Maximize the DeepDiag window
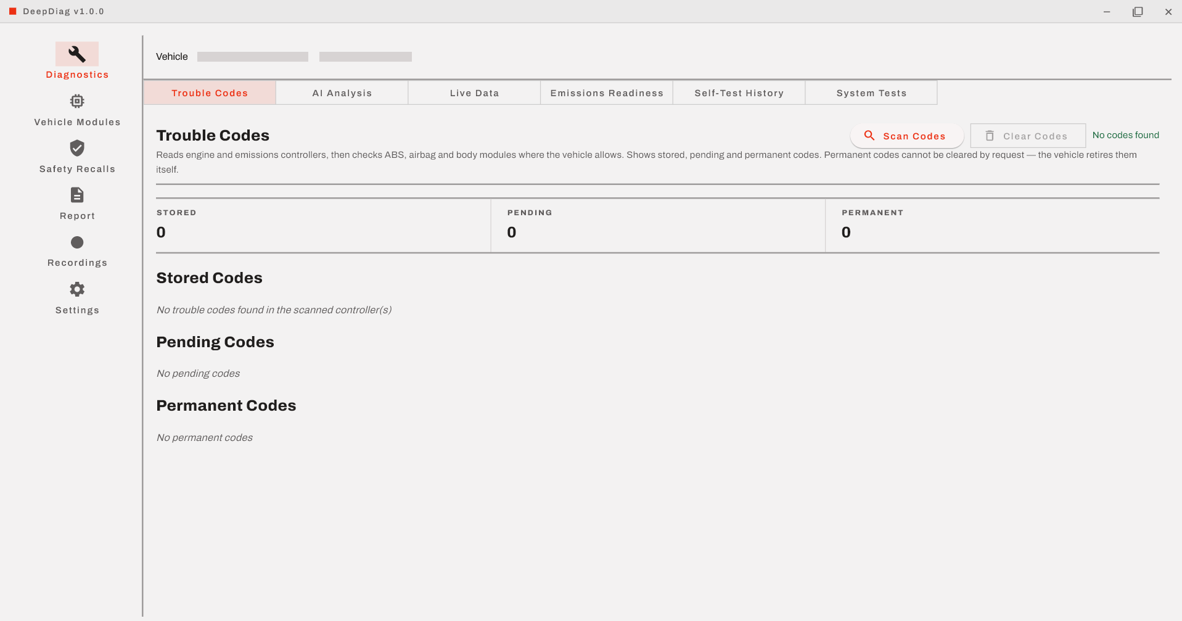Viewport: 1182px width, 621px height. pyautogui.click(x=1138, y=11)
